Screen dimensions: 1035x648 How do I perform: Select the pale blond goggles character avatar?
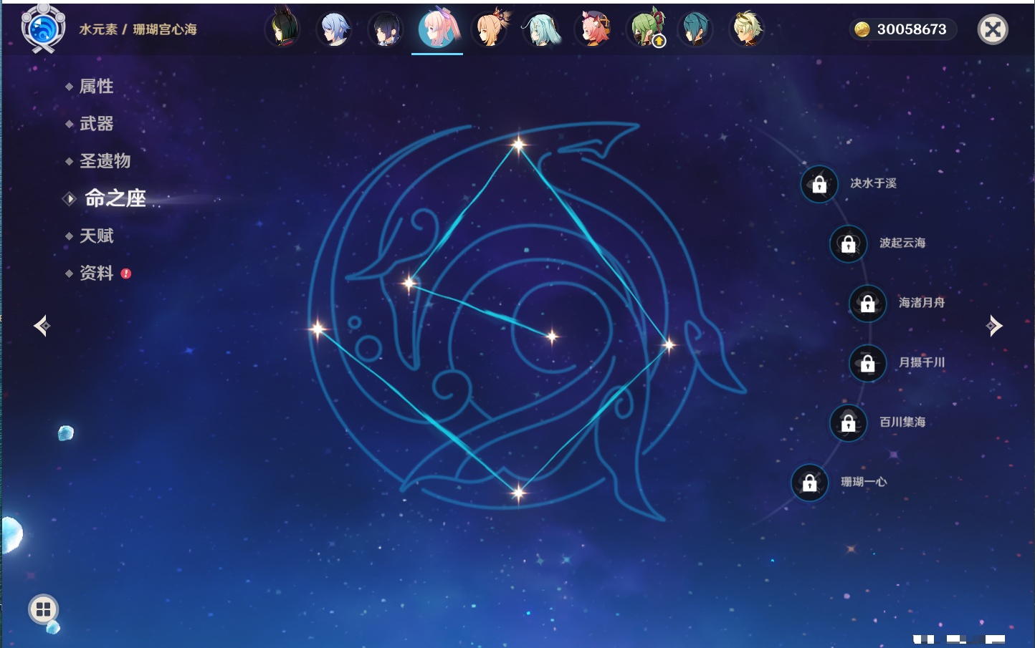[x=746, y=29]
